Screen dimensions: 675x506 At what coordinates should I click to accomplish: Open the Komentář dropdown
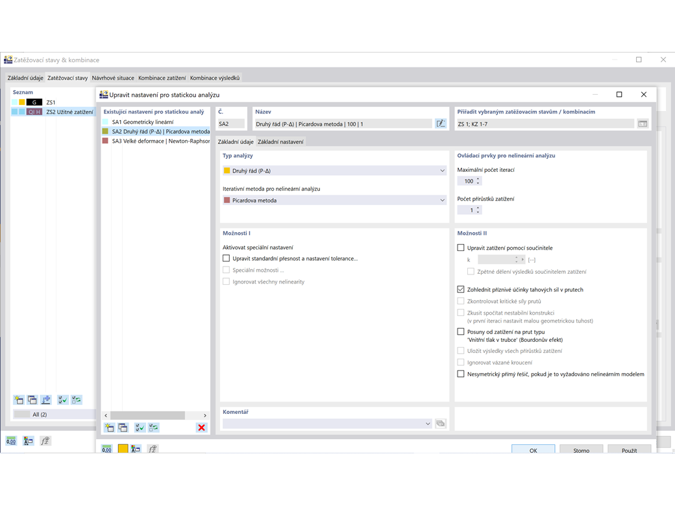[x=428, y=423]
